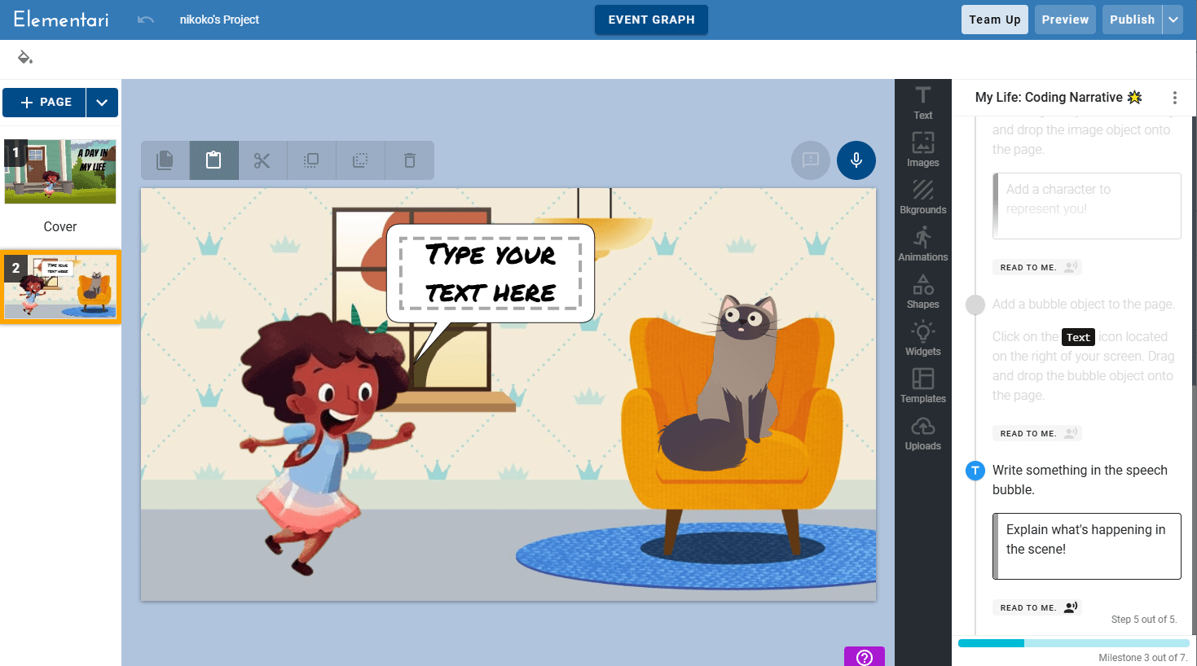Open the Widgets panel in the sidebar
Image resolution: width=1197 pixels, height=666 pixels.
923,339
